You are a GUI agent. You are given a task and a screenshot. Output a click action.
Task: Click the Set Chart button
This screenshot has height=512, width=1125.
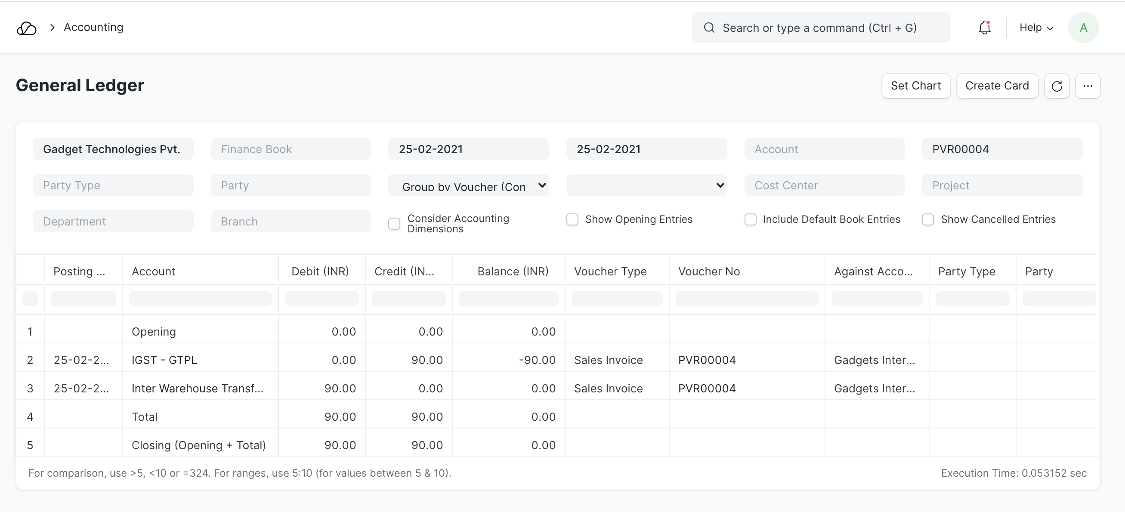coord(916,86)
